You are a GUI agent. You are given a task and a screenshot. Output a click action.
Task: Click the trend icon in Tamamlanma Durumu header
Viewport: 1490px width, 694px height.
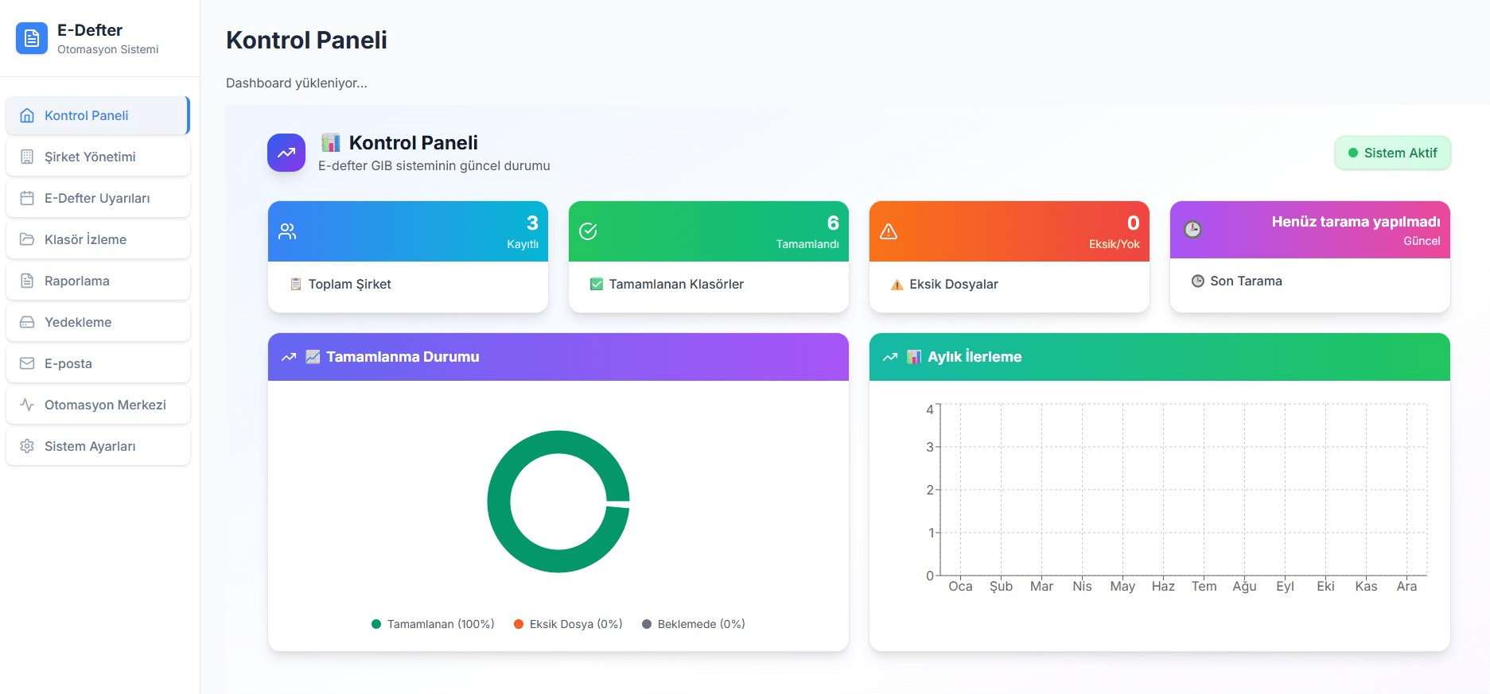(x=289, y=357)
